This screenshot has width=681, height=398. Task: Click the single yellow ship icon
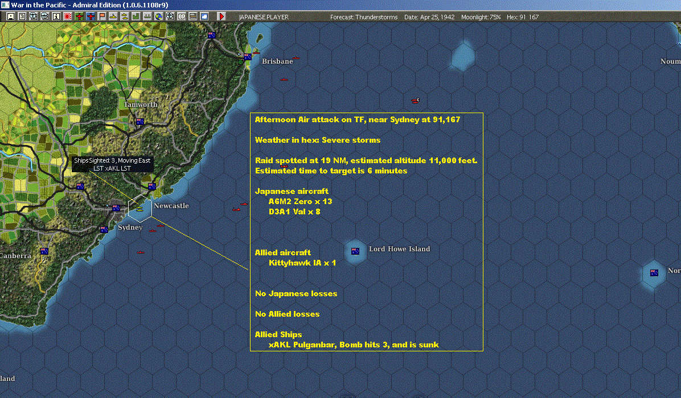point(113,16)
